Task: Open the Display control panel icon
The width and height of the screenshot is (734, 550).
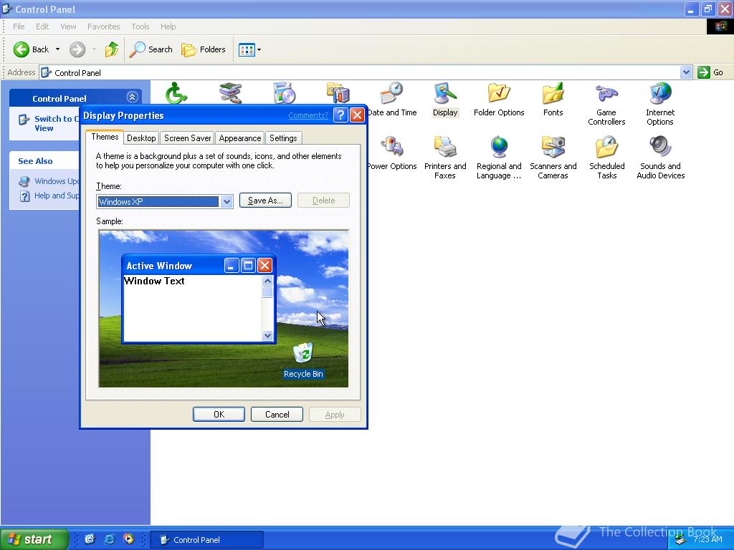Action: tap(445, 100)
